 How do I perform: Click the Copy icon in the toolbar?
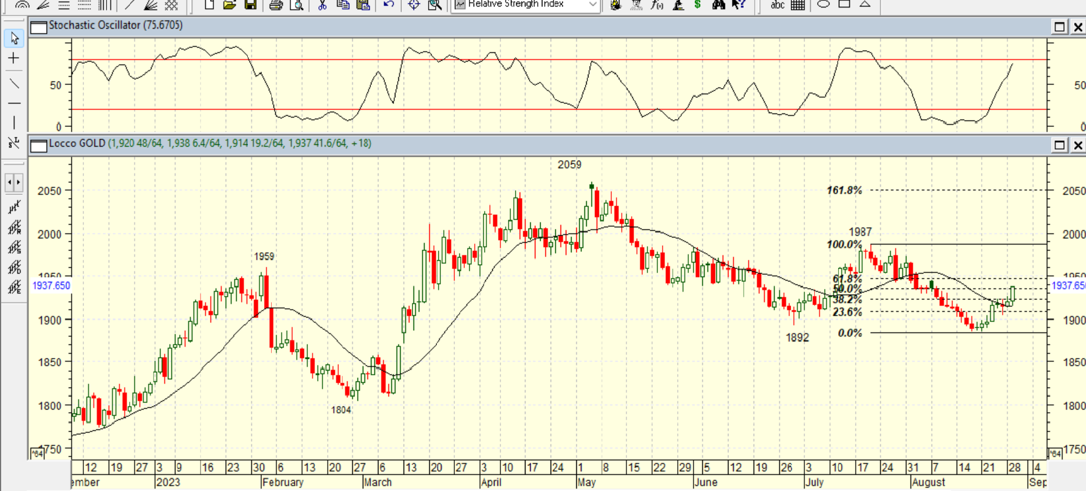(x=342, y=5)
